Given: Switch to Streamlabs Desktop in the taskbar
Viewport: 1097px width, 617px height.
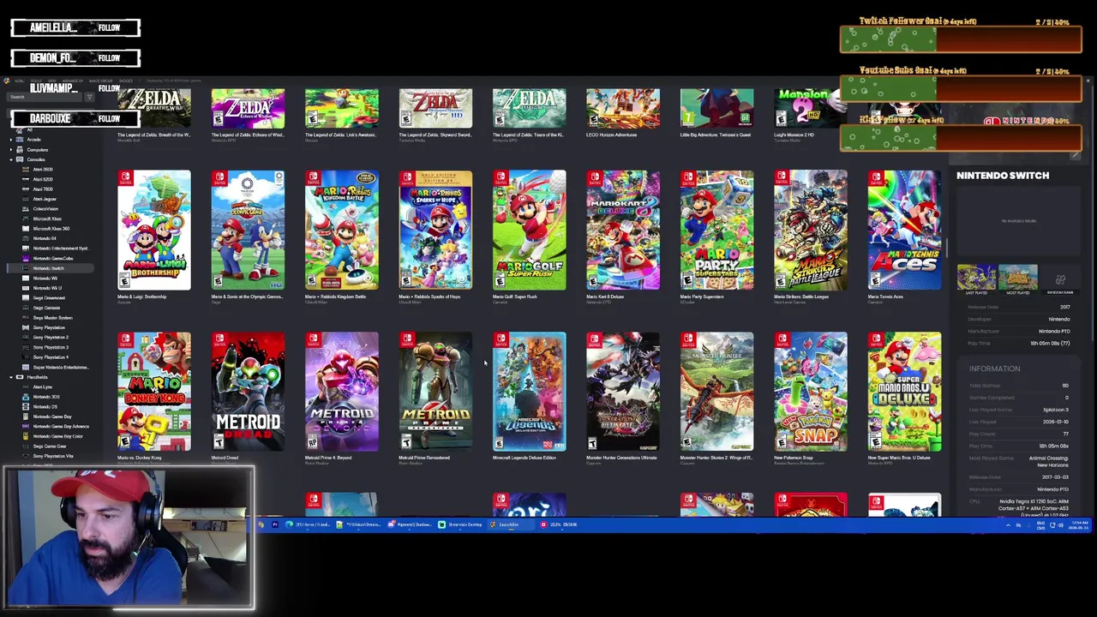Looking at the screenshot, I should [460, 524].
